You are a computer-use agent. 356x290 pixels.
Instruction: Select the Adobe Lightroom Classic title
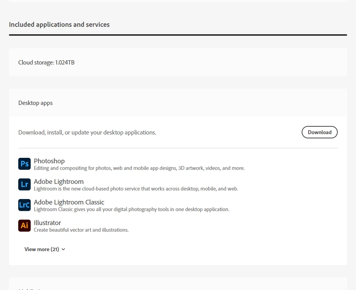[69, 202]
